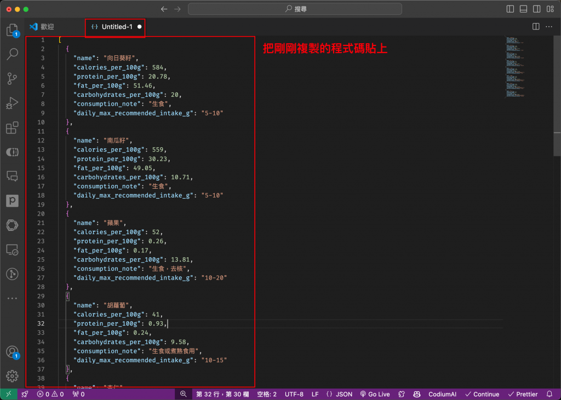Open the Problems errors and warnings indicator
The height and width of the screenshot is (400, 561).
50,394
